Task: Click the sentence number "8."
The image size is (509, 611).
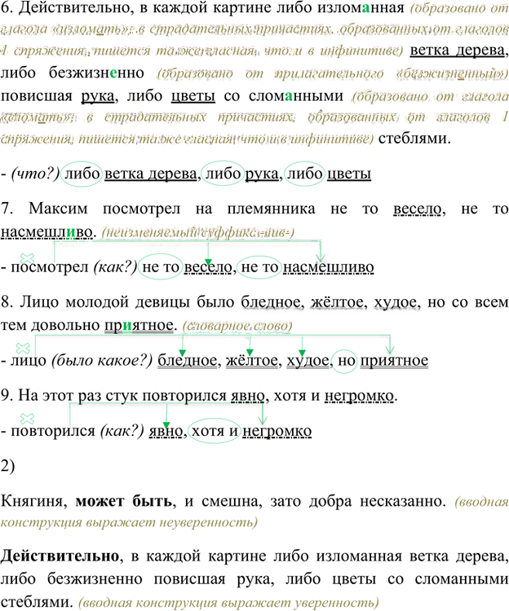Action: pyautogui.click(x=7, y=302)
